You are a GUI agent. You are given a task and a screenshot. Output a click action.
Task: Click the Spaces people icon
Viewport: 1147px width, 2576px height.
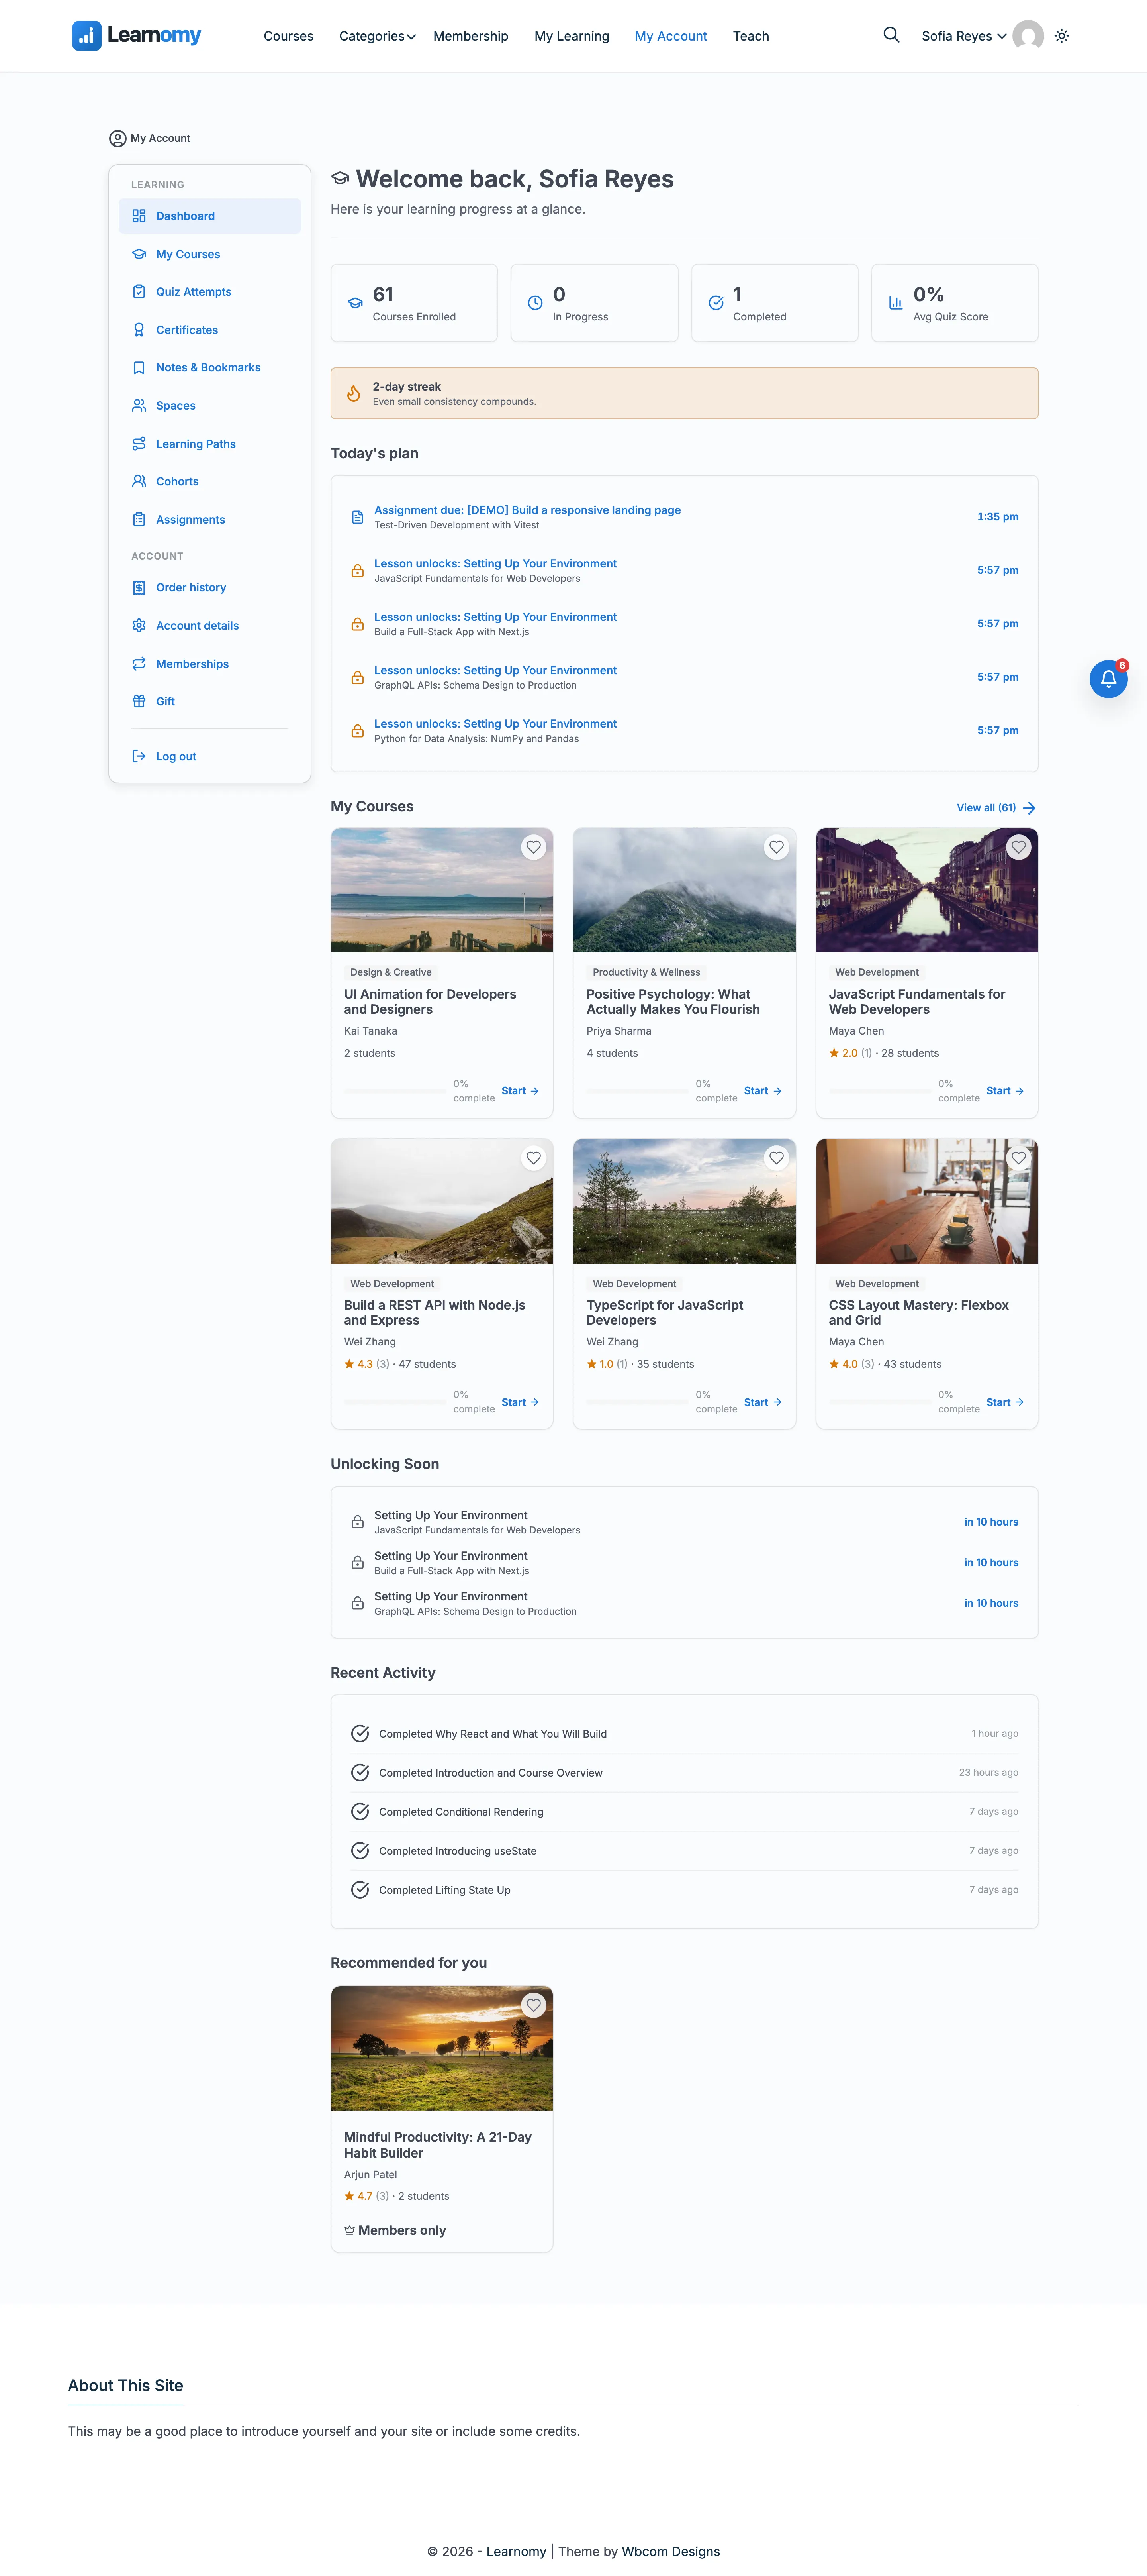click(x=139, y=406)
